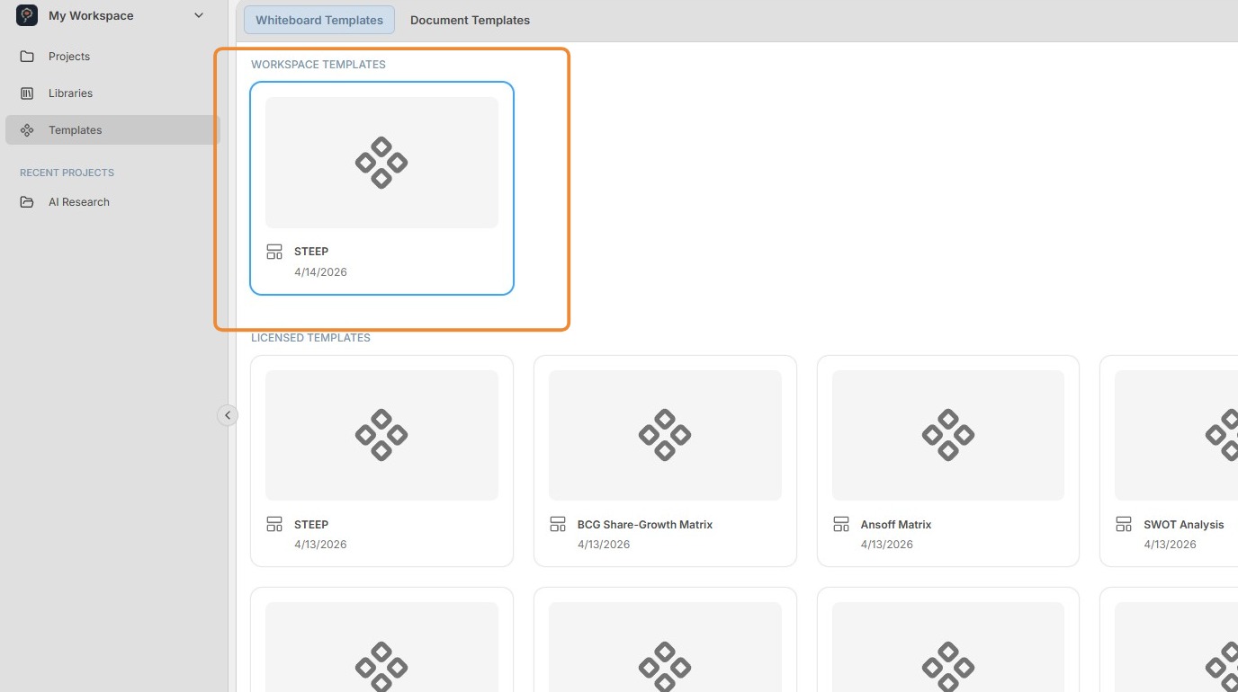Click the SWOT Analysis title
The height and width of the screenshot is (692, 1238).
point(1184,525)
